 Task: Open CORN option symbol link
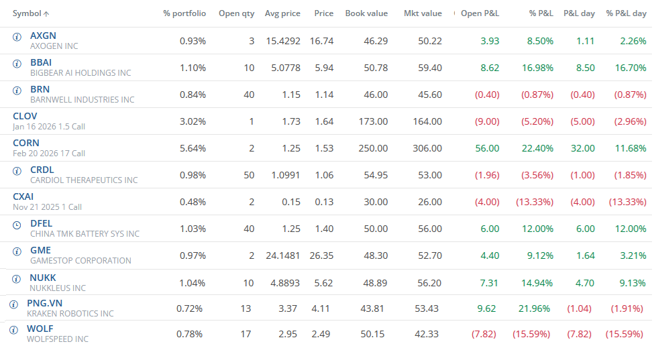[x=26, y=143]
